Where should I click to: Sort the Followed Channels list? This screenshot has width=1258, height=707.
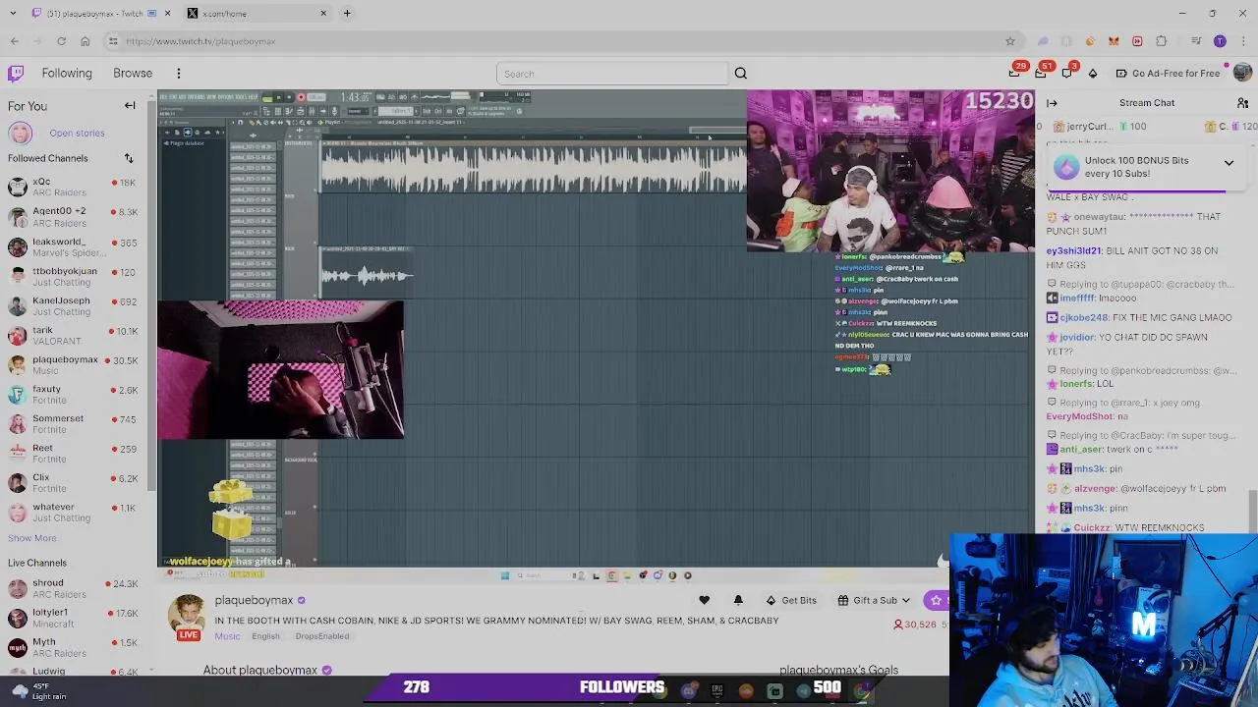(x=129, y=158)
